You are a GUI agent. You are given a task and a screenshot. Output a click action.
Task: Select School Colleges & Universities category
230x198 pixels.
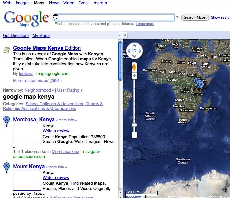coord(54,104)
